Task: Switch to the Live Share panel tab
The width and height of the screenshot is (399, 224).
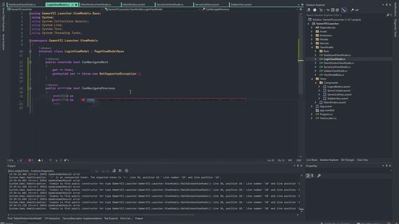Action: 312,160
